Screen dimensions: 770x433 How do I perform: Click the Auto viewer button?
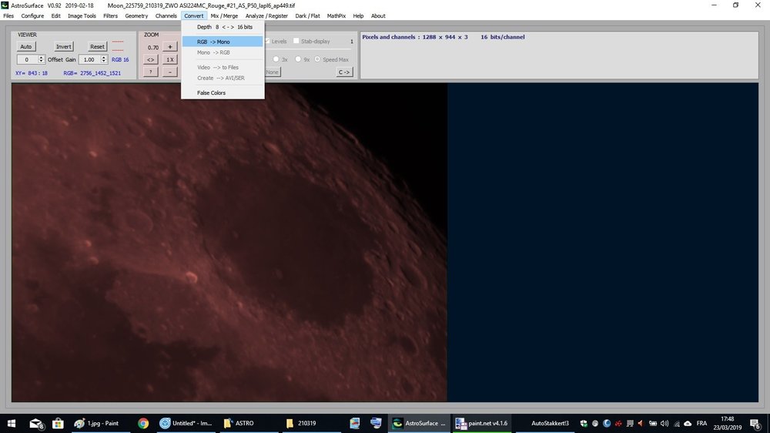click(x=25, y=47)
